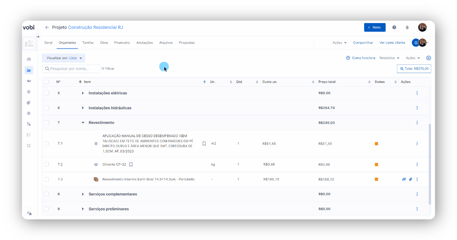Switch to the Obra tab
This screenshot has width=457, height=240.
pyautogui.click(x=104, y=43)
